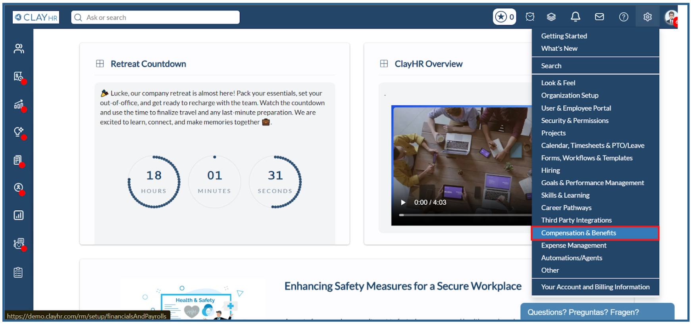
Task: Click the video progress bar
Action: coord(465,215)
